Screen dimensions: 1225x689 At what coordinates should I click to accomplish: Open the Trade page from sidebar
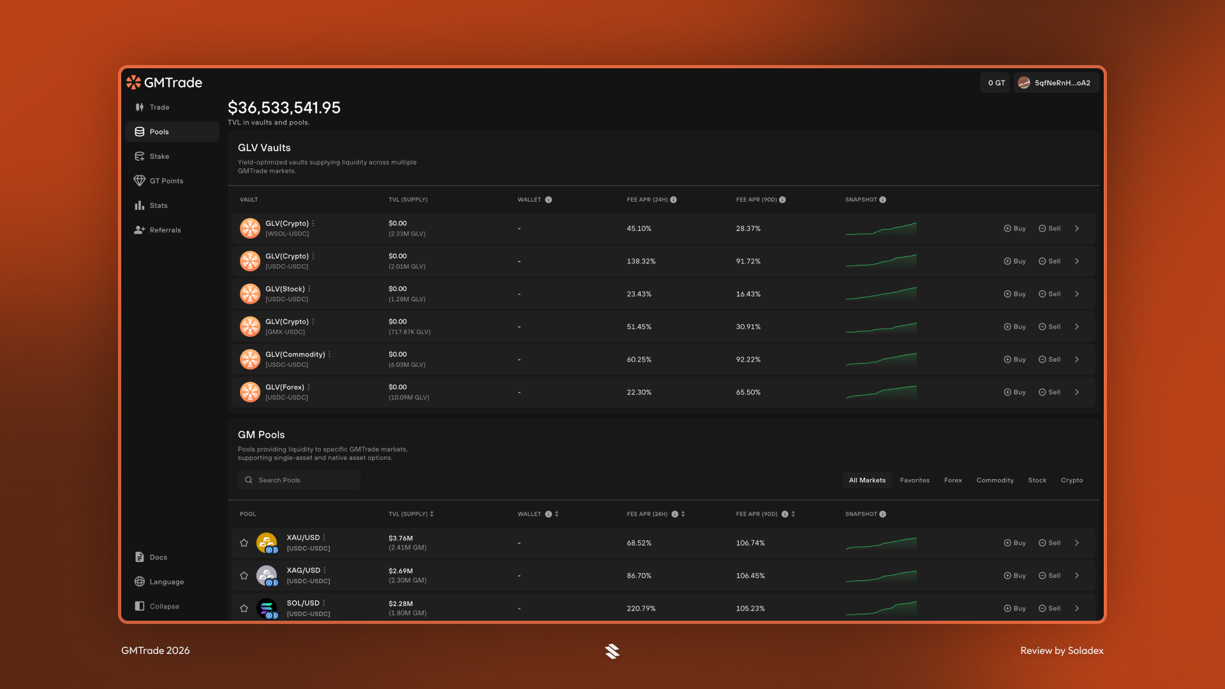tap(152, 107)
